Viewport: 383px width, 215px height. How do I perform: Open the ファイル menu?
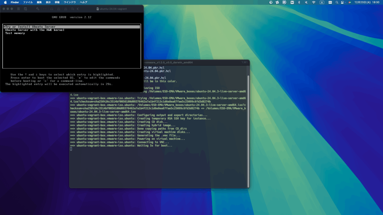(x=28, y=2)
